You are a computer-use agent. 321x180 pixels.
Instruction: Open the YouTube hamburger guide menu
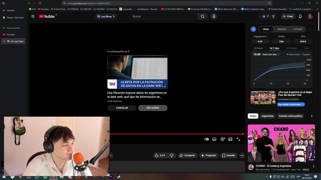[x=33, y=16]
